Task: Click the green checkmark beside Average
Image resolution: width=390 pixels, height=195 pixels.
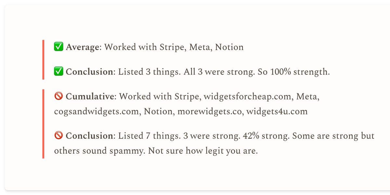Action: (x=58, y=47)
